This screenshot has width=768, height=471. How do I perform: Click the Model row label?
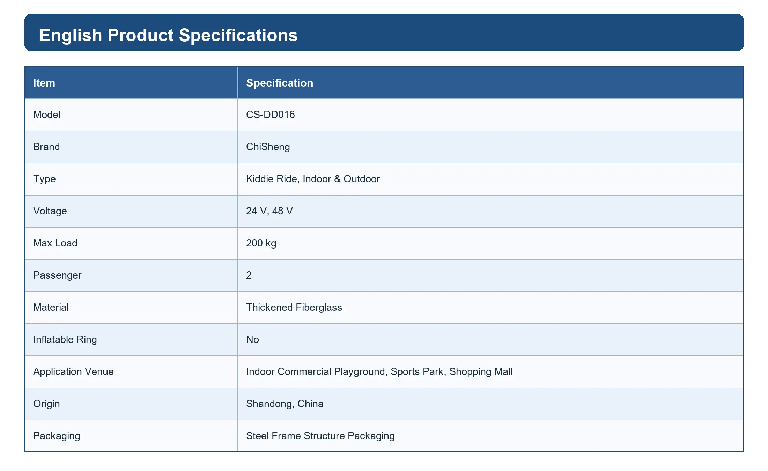tap(47, 115)
